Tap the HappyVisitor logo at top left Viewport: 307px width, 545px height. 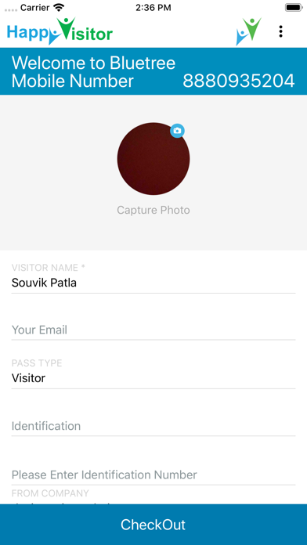click(60, 31)
